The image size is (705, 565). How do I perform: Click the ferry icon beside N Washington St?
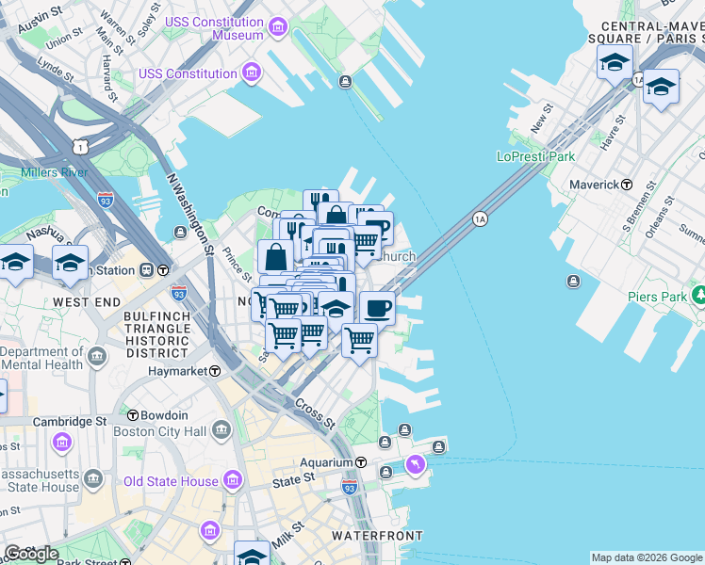point(180,233)
